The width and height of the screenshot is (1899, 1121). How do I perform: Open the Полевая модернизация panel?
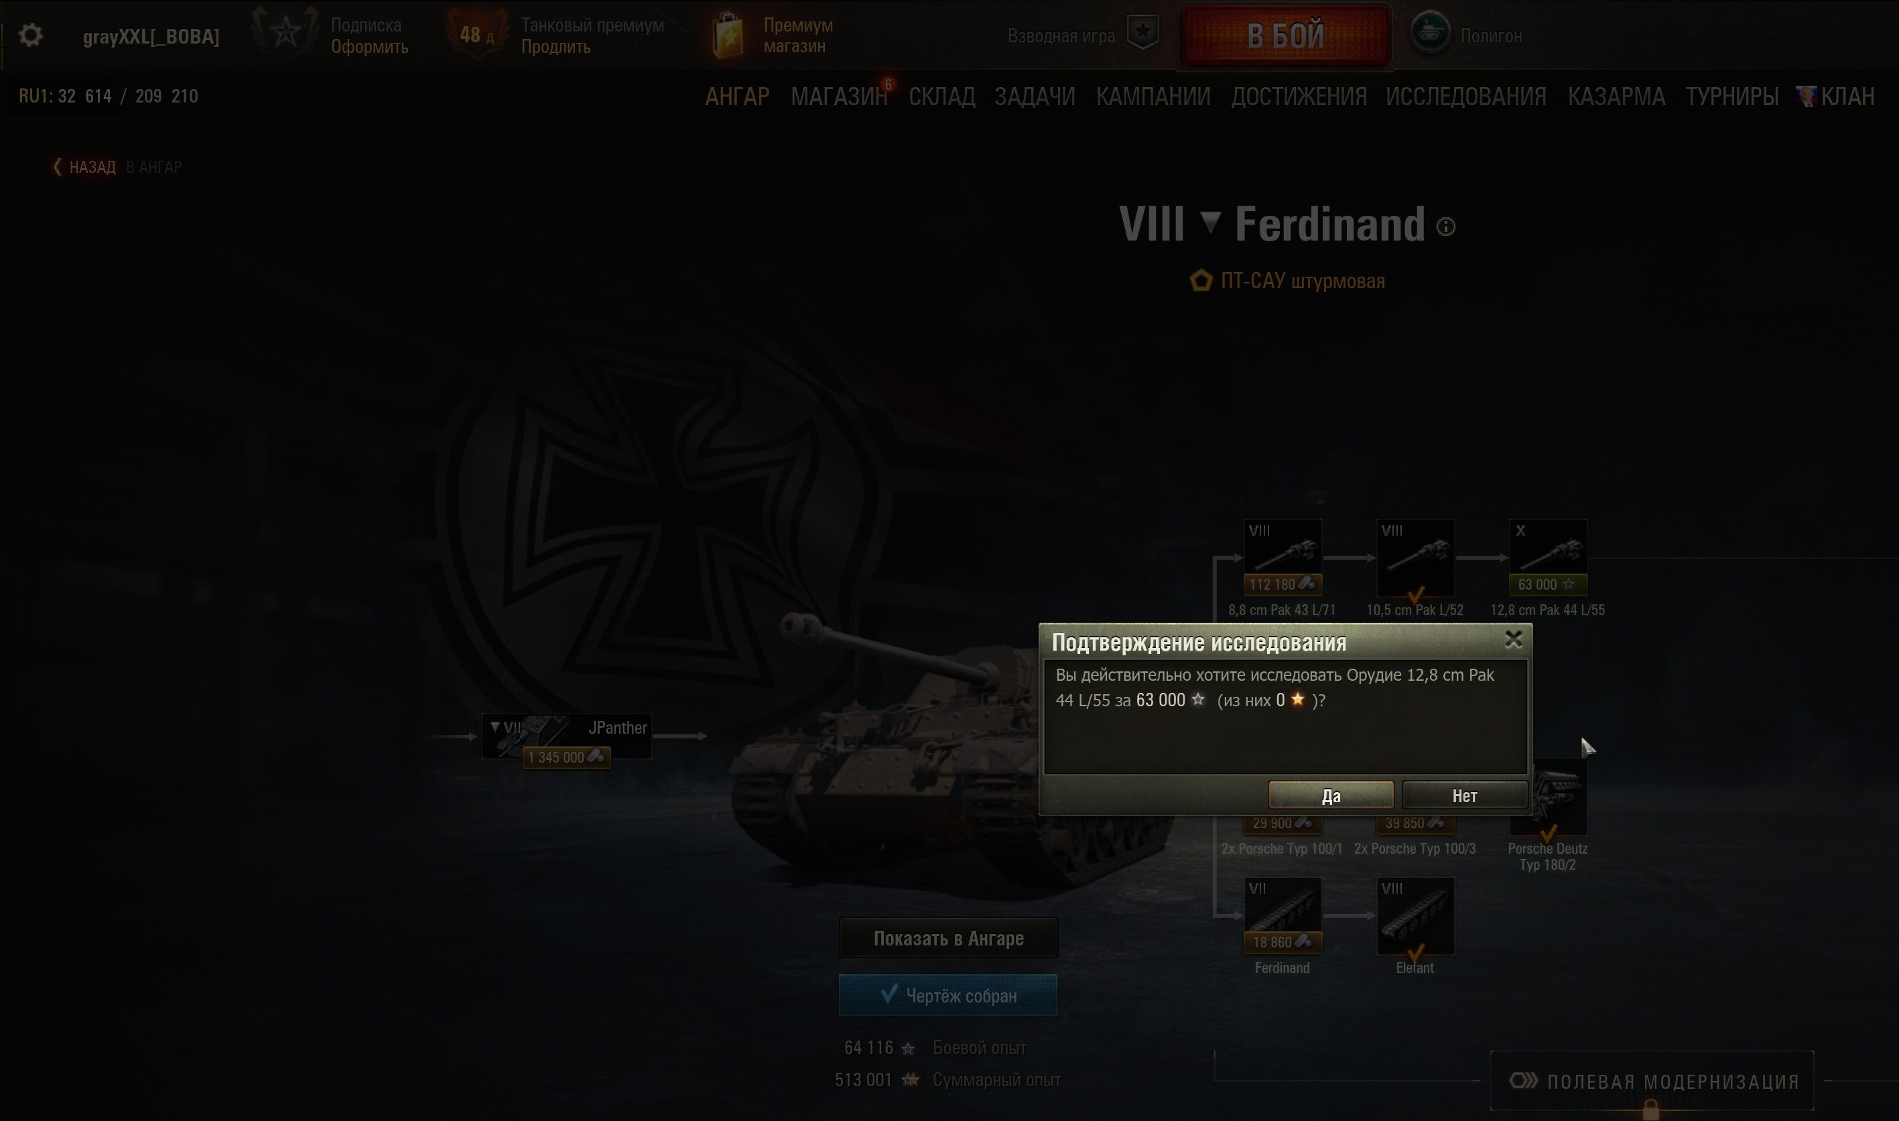pos(1652,1081)
